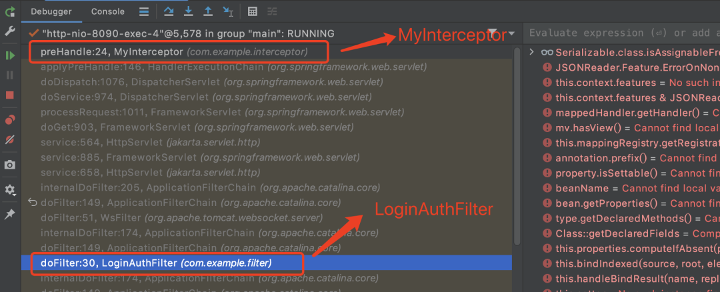Screen dimensions: 720x292
Task: Select frame doDispatch:1076, DispatcherServlet
Action: tap(266, 82)
